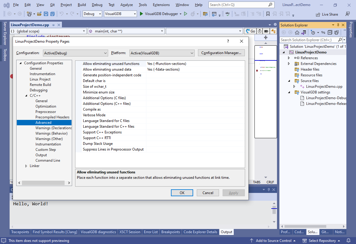Click the stopwatch icon beside Go
Screen dimensions: 356x244
[260, 31]
